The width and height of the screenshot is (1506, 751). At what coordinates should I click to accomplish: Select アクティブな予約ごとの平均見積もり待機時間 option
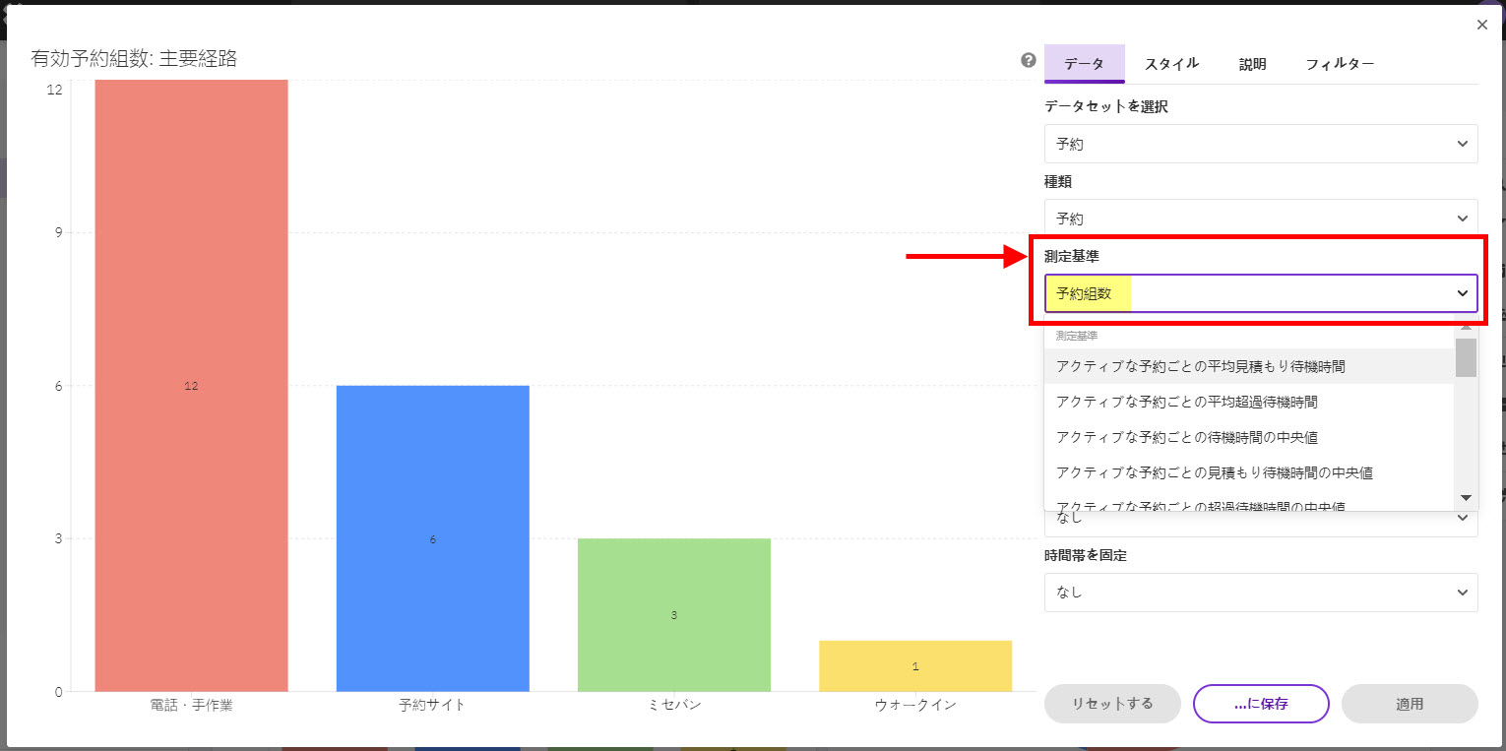1249,366
